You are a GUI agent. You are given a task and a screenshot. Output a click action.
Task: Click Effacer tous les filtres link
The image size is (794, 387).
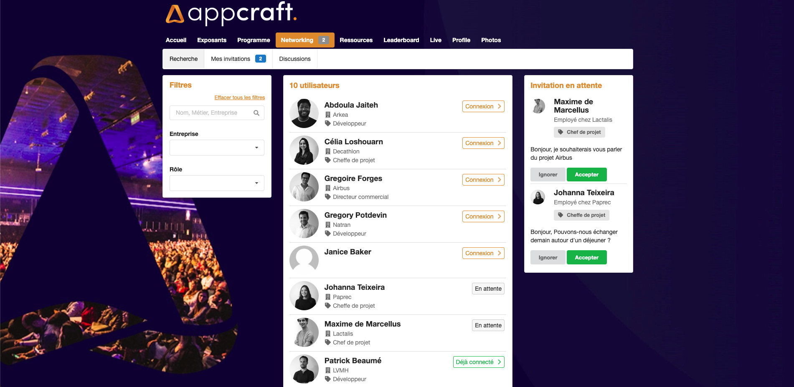pyautogui.click(x=240, y=98)
